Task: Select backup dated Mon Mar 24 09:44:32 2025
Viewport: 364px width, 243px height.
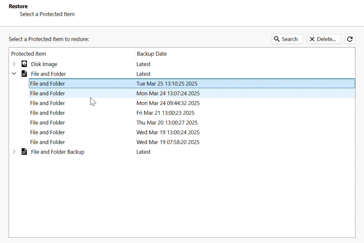Action: (192, 103)
